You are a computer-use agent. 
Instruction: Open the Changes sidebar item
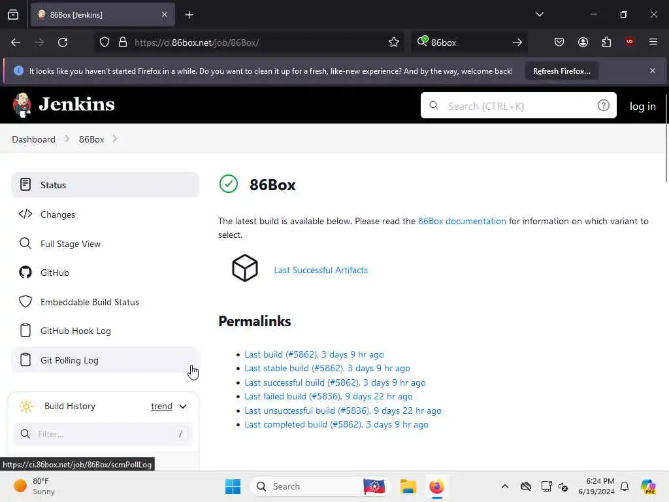tap(105, 214)
